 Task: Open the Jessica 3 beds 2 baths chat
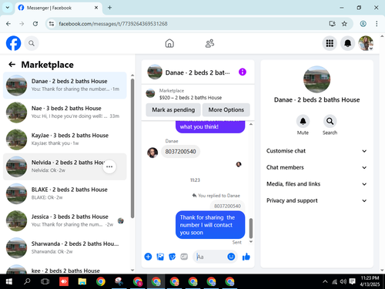[x=65, y=220]
